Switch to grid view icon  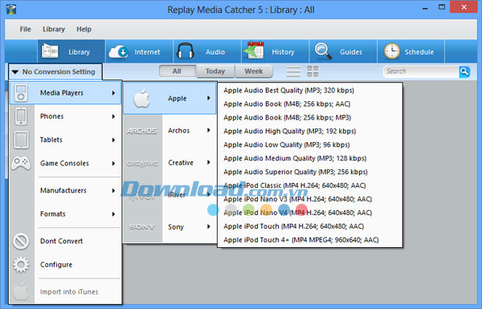[312, 71]
